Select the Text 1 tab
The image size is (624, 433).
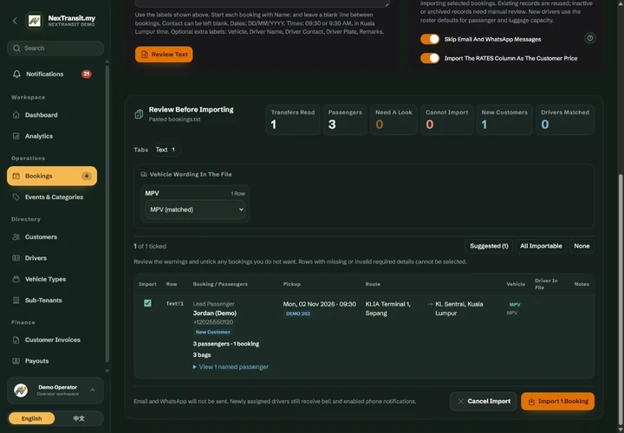(166, 150)
